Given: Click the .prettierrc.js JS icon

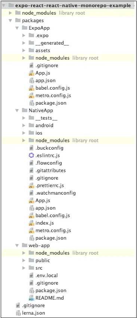Looking at the screenshot, I should tap(31, 186).
